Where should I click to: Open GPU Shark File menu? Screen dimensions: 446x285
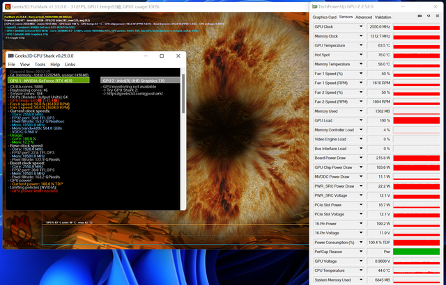click(x=12, y=65)
